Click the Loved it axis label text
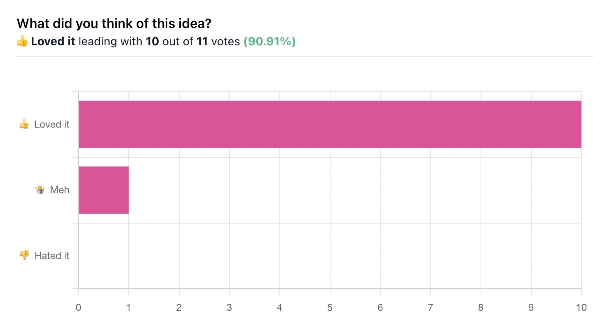The width and height of the screenshot is (605, 331). [x=52, y=124]
